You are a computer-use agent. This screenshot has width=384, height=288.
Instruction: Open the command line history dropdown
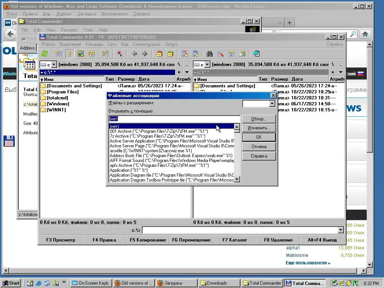click(340, 230)
